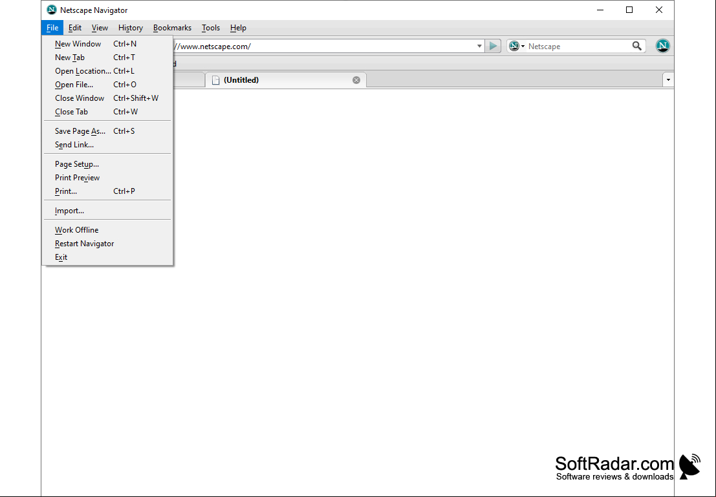Viewport: 716px width, 497px height.
Task: Select the (Untitled) tab
Action: point(286,80)
